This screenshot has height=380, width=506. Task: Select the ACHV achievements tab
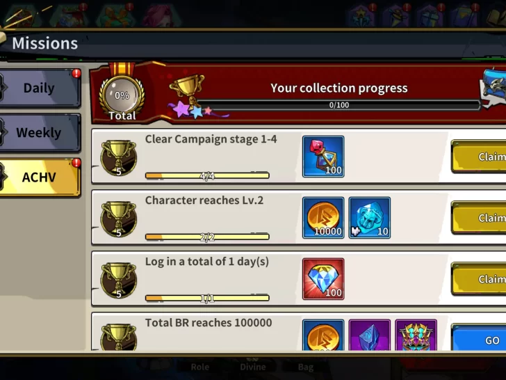[39, 177]
